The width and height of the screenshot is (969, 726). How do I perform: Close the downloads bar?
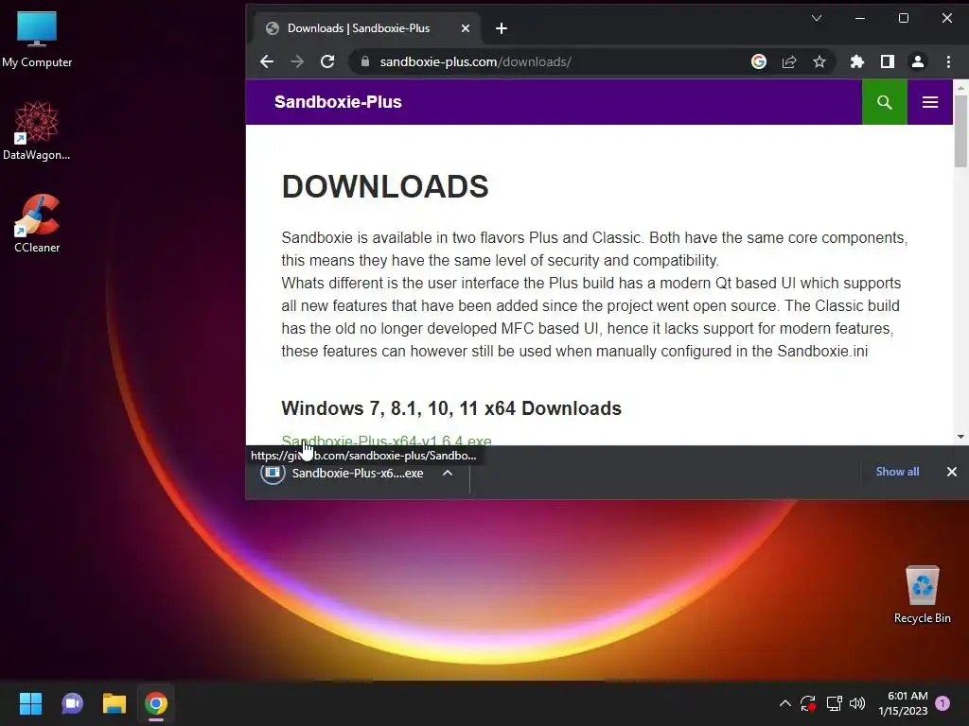[952, 472]
